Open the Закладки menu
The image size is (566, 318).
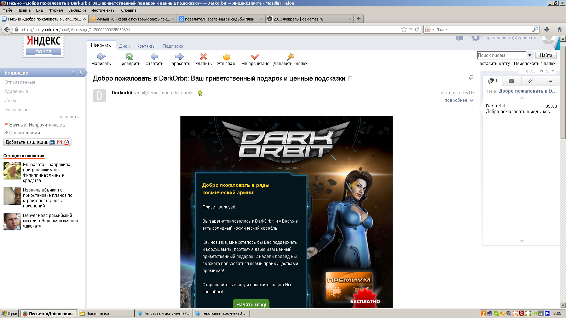(x=77, y=10)
